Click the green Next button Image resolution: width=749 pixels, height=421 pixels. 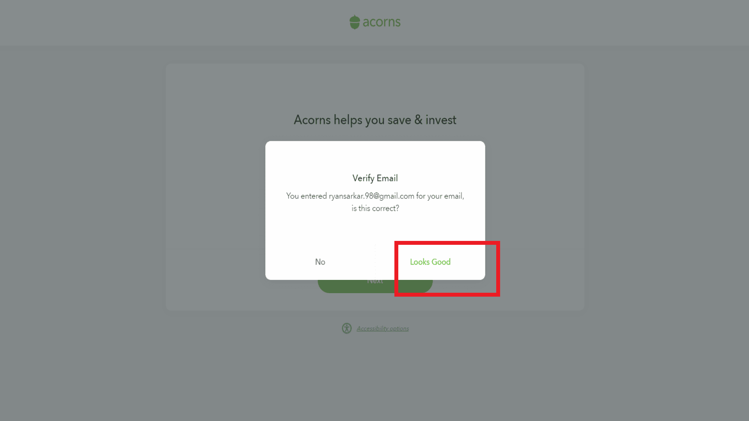pos(374,286)
